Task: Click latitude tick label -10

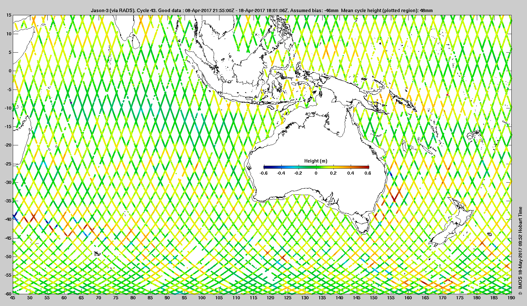Action: click(x=8, y=108)
